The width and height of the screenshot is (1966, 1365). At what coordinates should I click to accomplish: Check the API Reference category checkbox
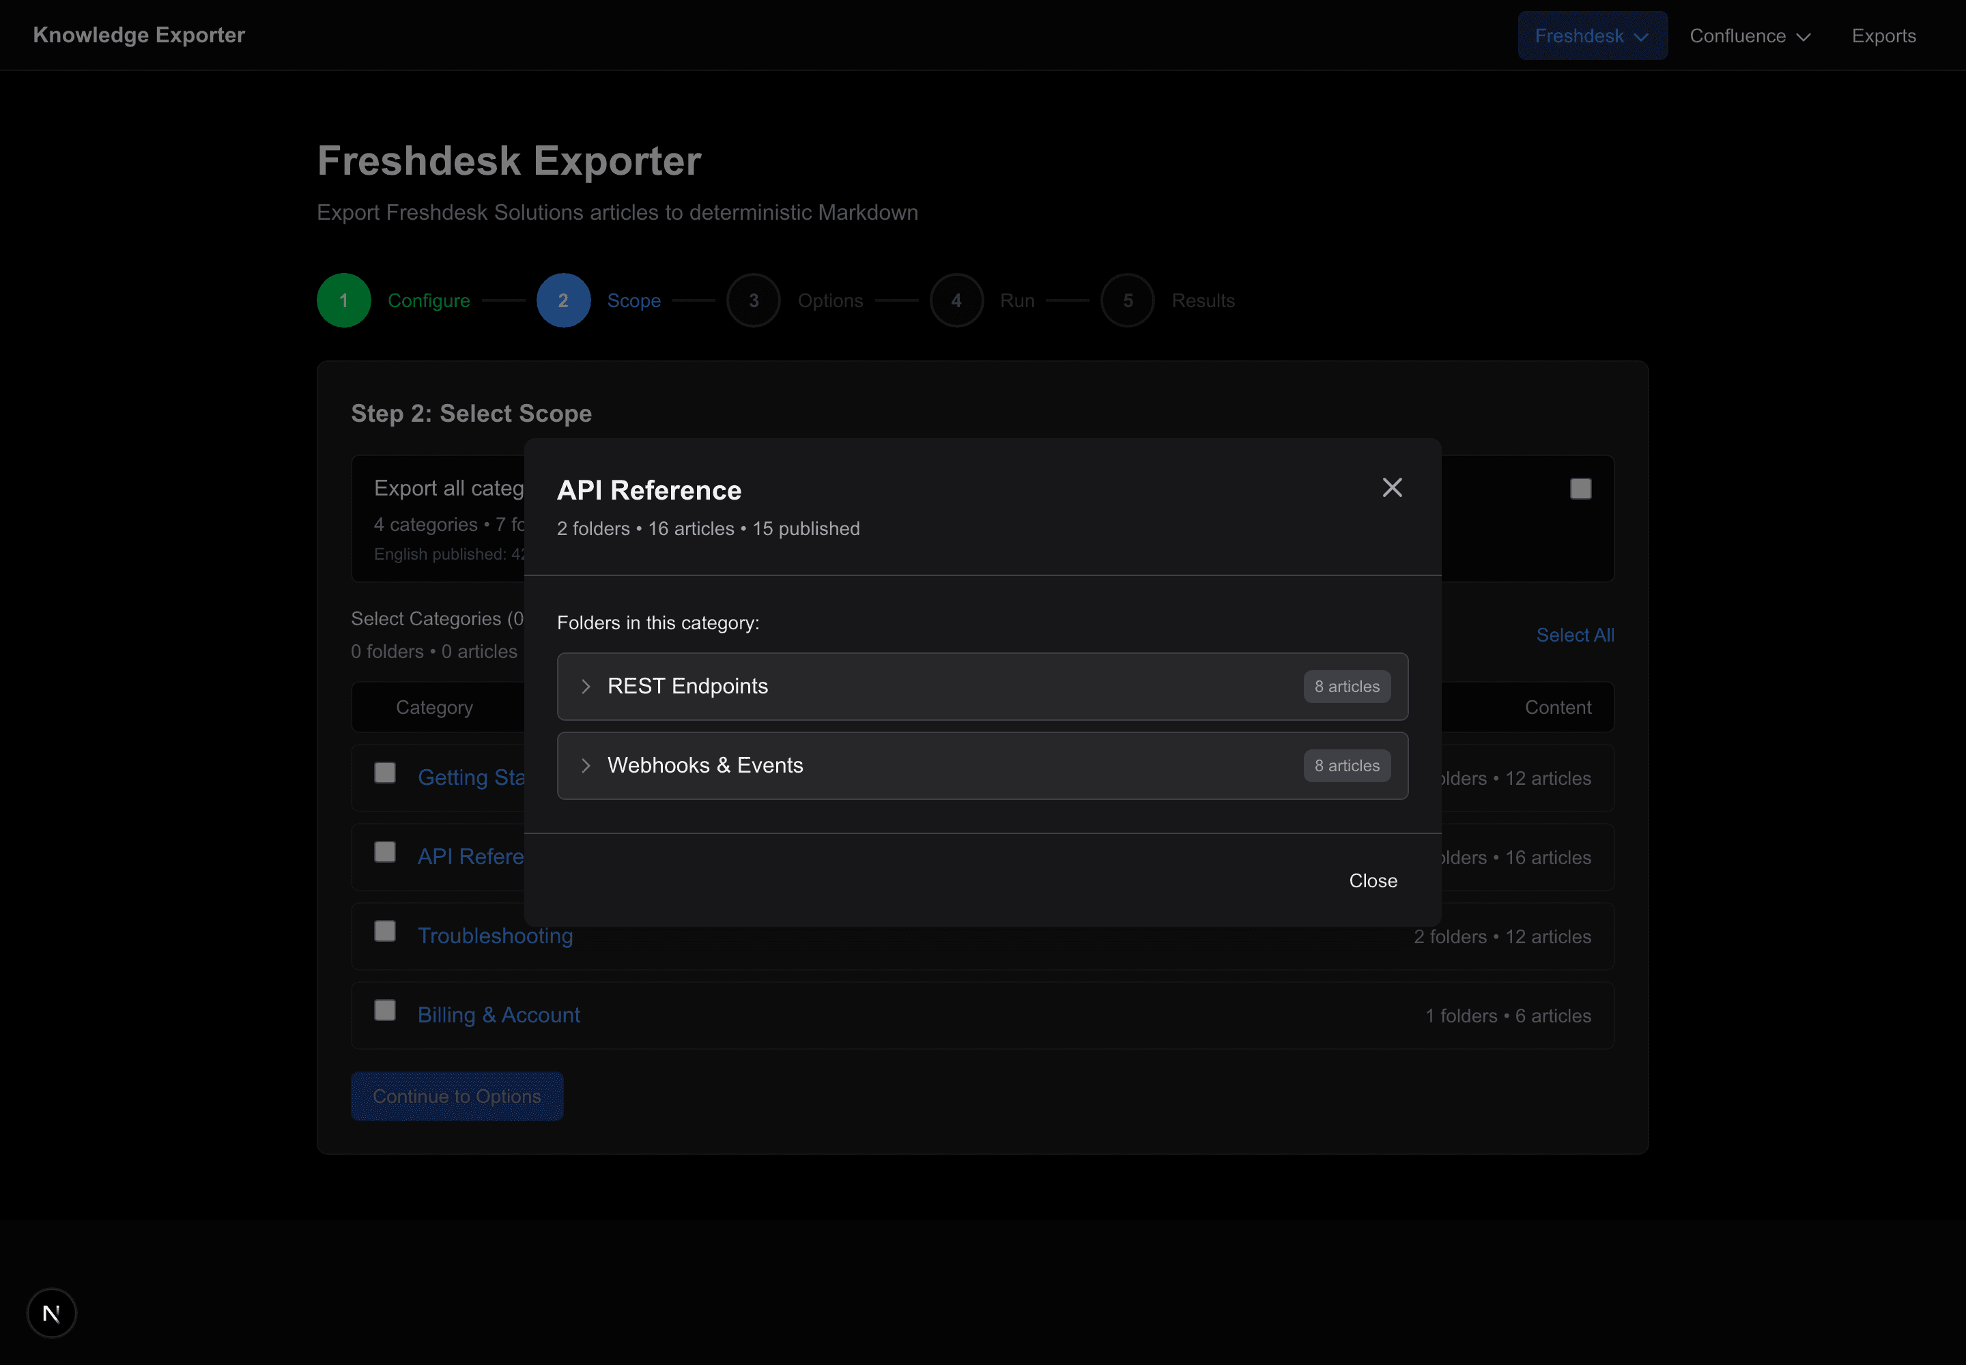pos(385,852)
